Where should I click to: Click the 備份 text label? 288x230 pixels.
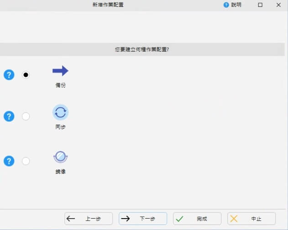point(60,85)
